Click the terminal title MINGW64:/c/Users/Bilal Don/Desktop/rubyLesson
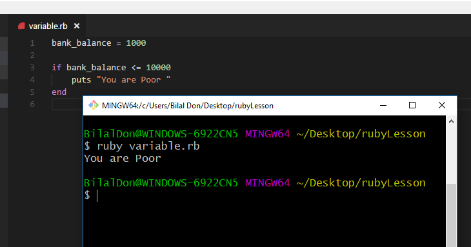Viewport: 471px width, 247px height. pyautogui.click(x=188, y=106)
